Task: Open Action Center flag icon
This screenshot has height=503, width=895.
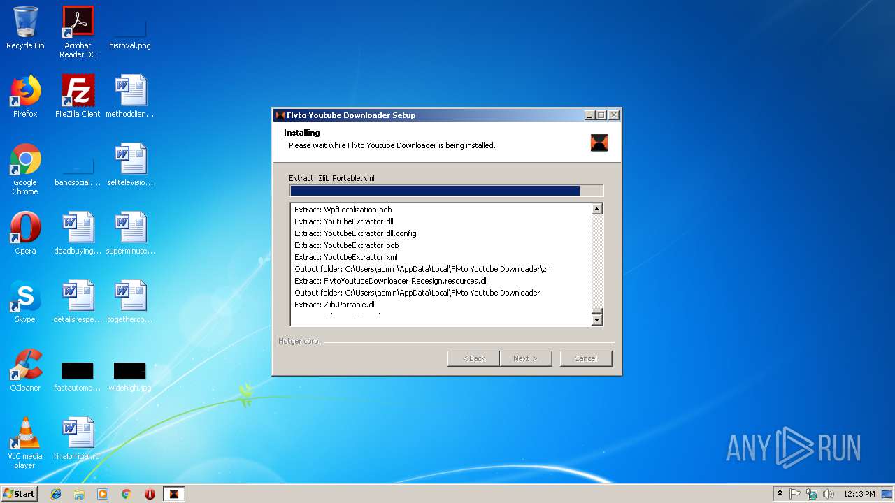Action: [x=795, y=494]
